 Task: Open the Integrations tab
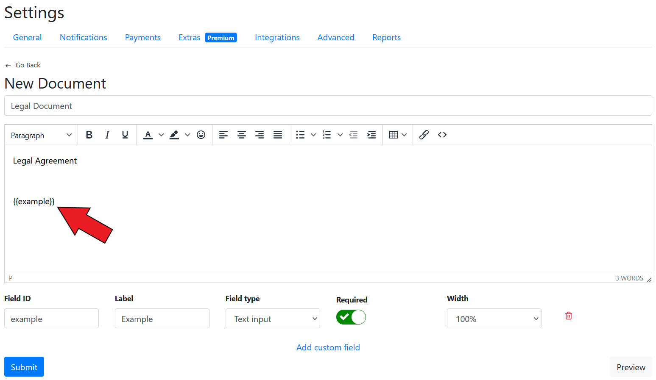pos(277,37)
